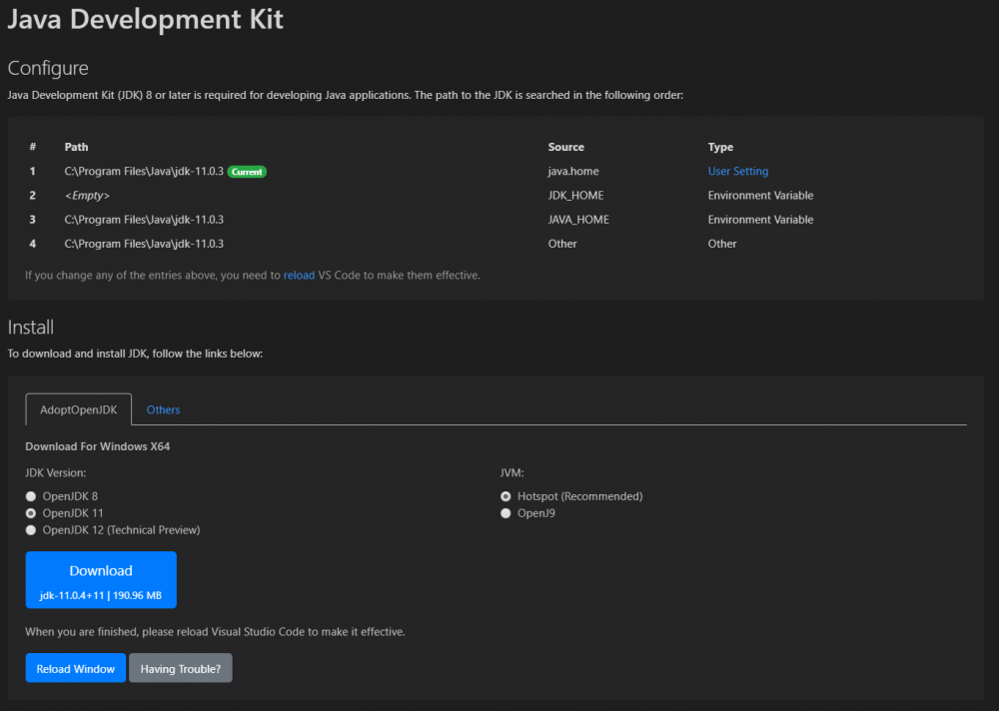Click the <Empty> JDK_HOME path entry
999x711 pixels.
click(87, 195)
